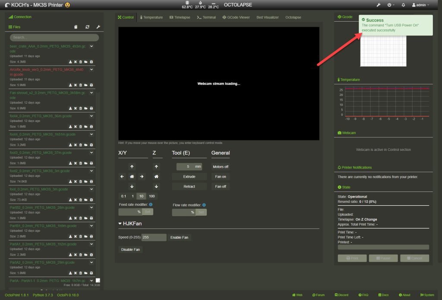The height and width of the screenshot is (300, 442).
Task: Jog the X/Y head with the down arrow
Action: tap(132, 187)
